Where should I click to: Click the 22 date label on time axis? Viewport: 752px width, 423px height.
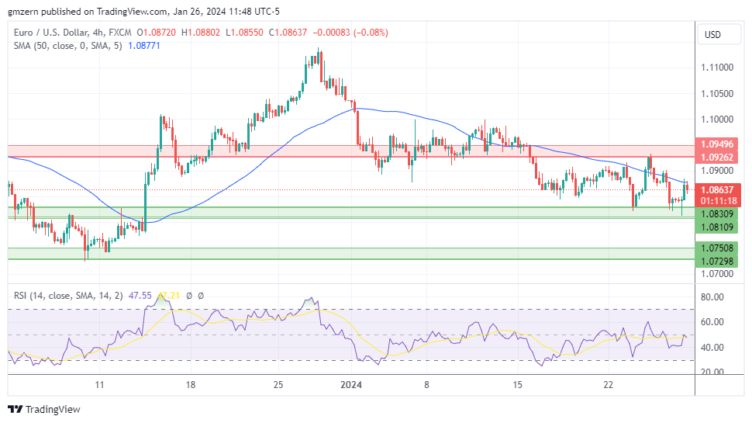pos(608,385)
